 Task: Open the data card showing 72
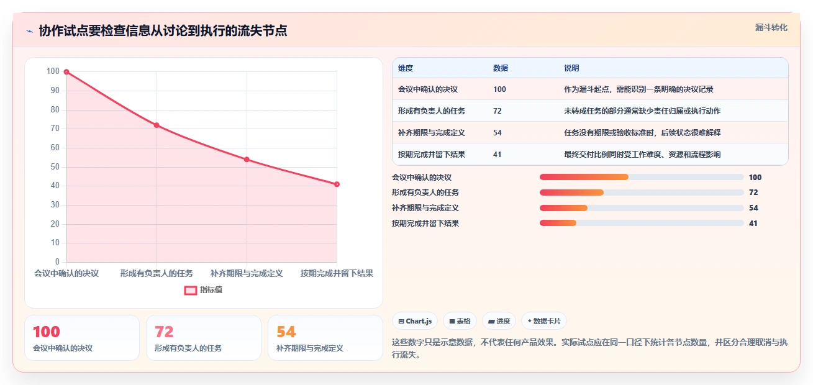(204, 338)
